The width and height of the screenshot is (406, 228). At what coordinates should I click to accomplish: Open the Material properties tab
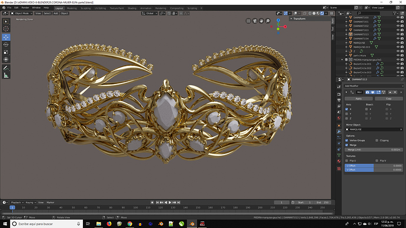(339, 161)
